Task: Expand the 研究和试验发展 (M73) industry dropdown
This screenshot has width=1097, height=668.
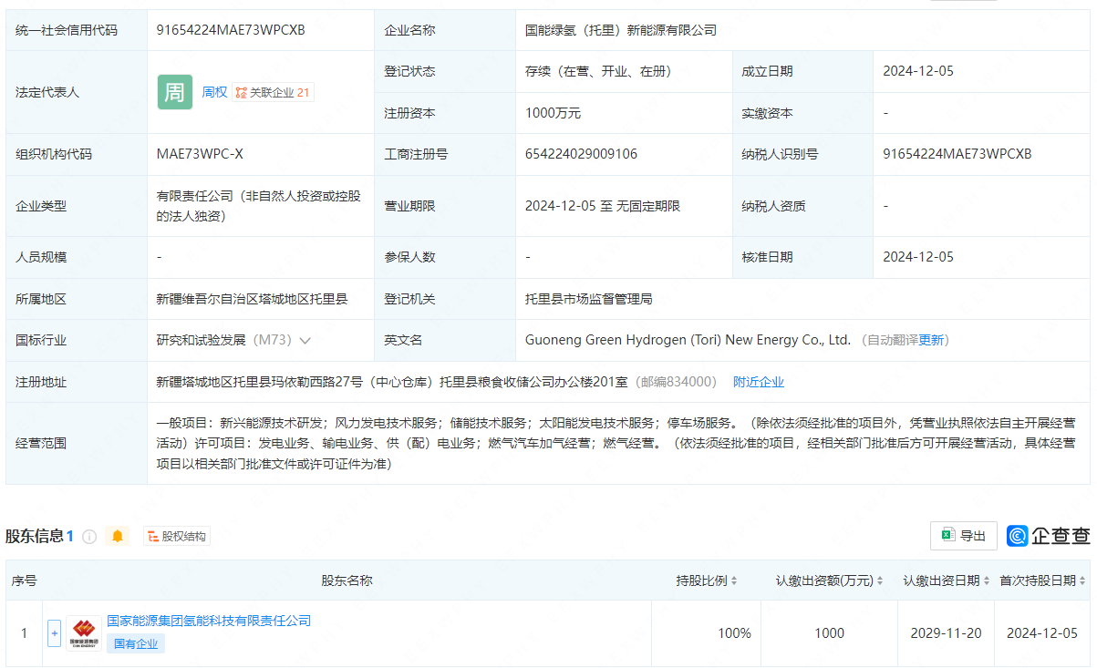Action: pos(305,341)
